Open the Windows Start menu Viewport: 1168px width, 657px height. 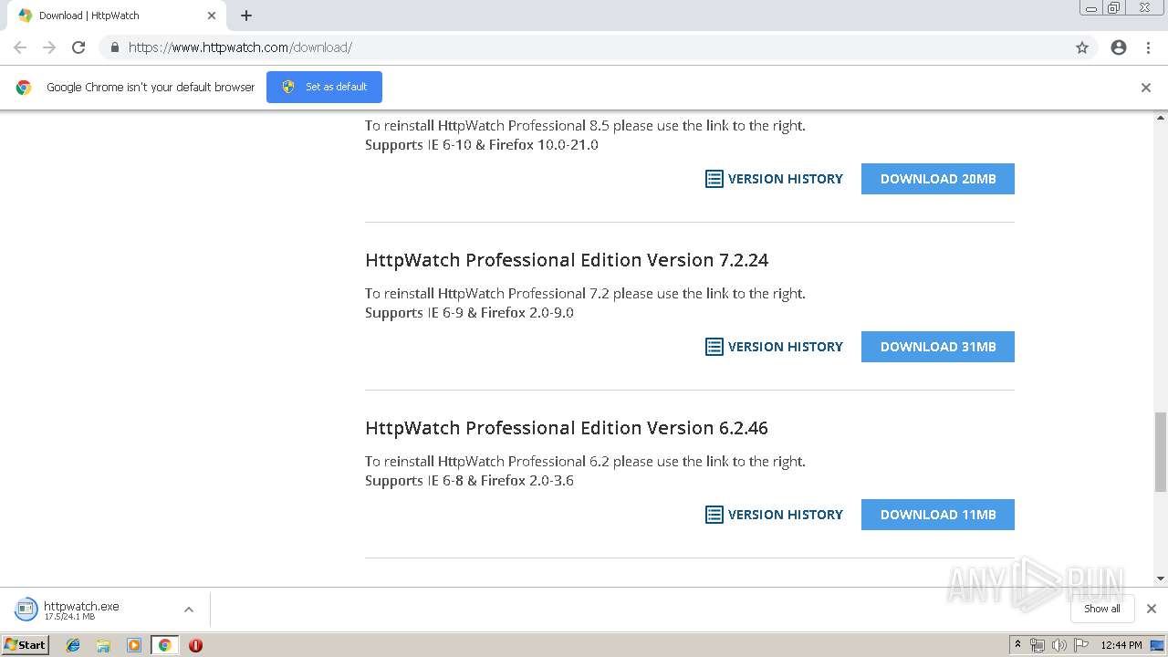[x=25, y=645]
